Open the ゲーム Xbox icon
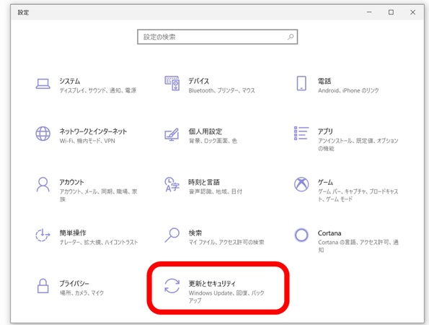 point(301,184)
